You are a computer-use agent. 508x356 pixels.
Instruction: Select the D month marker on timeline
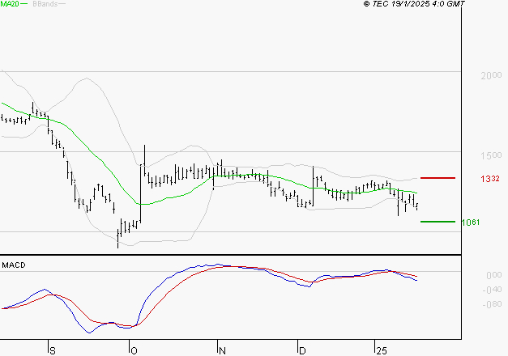tap(301, 350)
